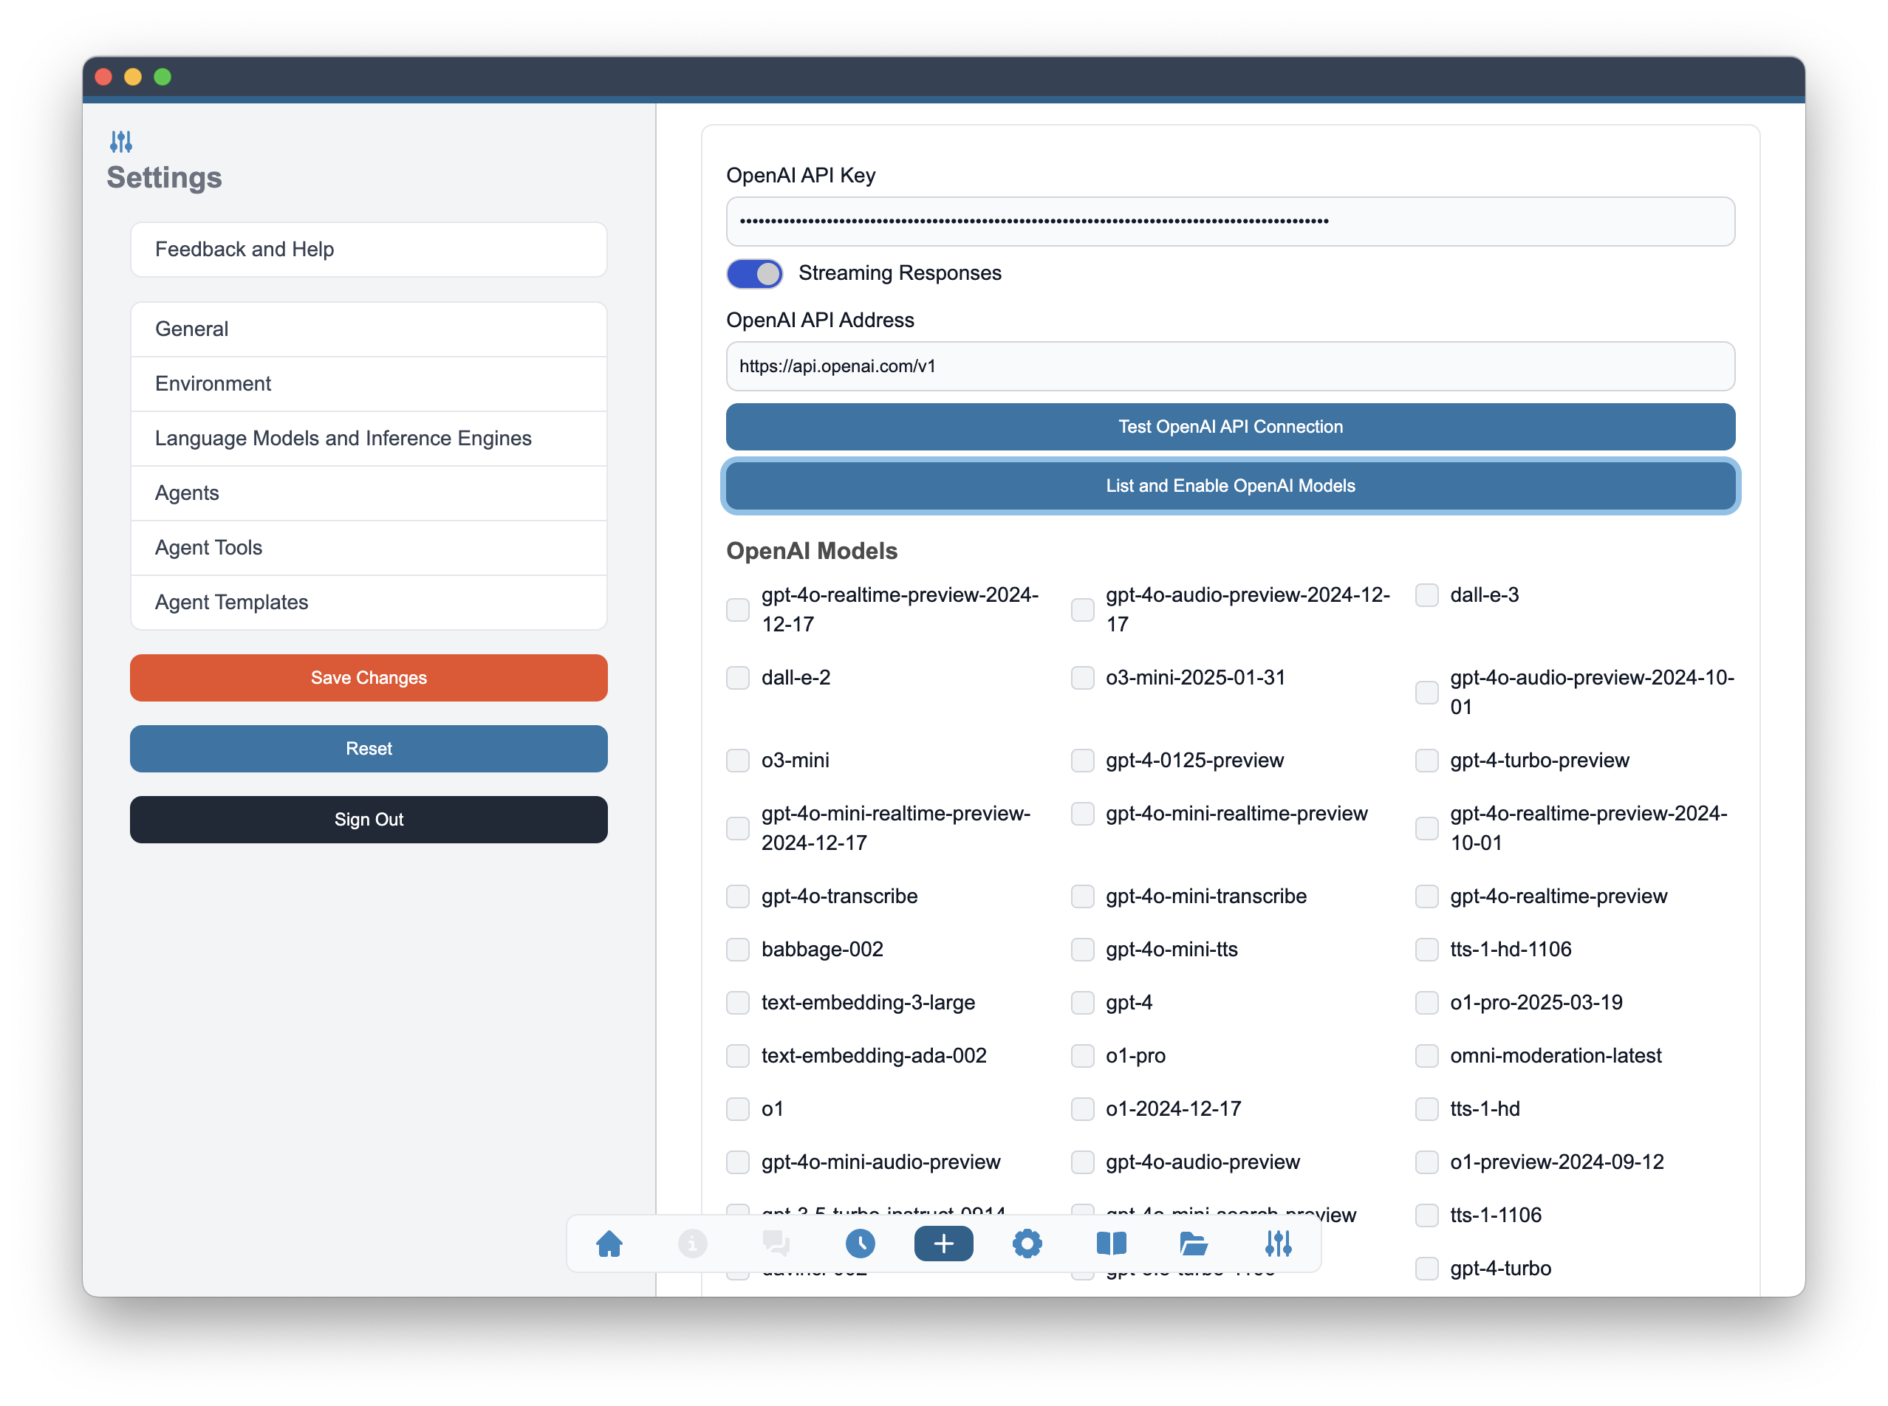Open the Agent Templates settings item

[x=369, y=602]
